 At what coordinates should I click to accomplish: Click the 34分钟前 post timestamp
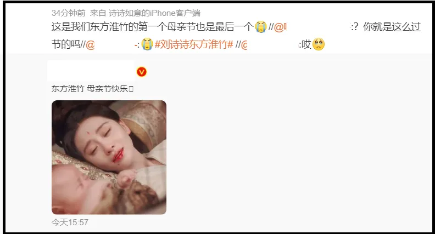click(69, 13)
